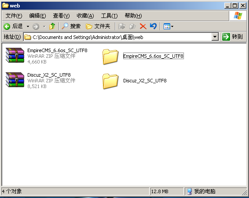Click the 转到 Go button
Viewport: 249px width, 198px height.
pos(232,37)
